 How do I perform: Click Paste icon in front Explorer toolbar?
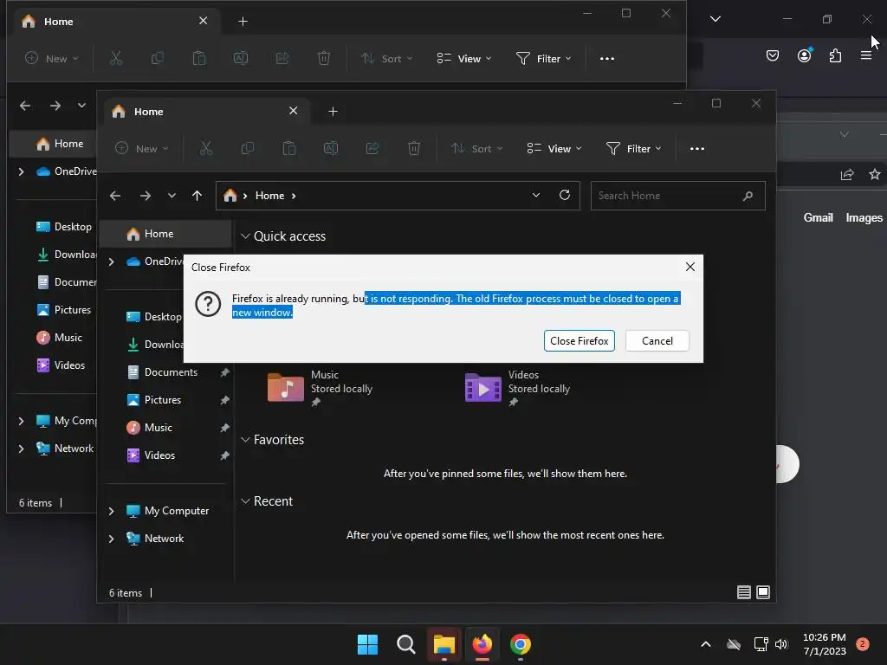pyautogui.click(x=289, y=148)
